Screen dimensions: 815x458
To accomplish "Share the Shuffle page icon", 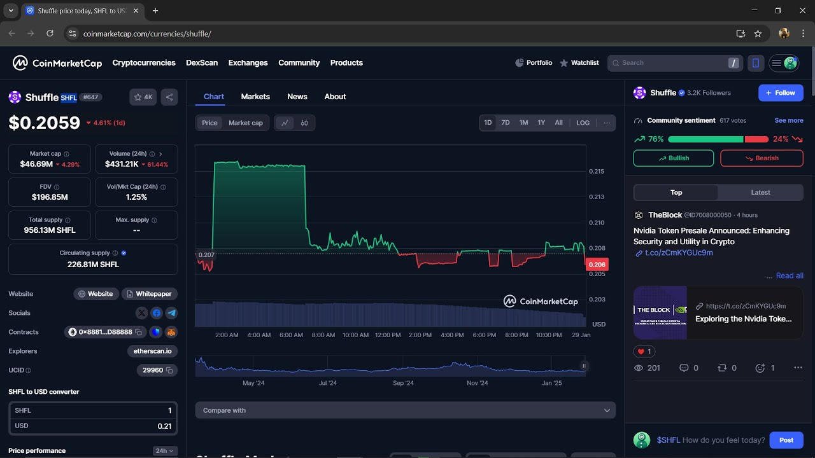I will point(169,97).
